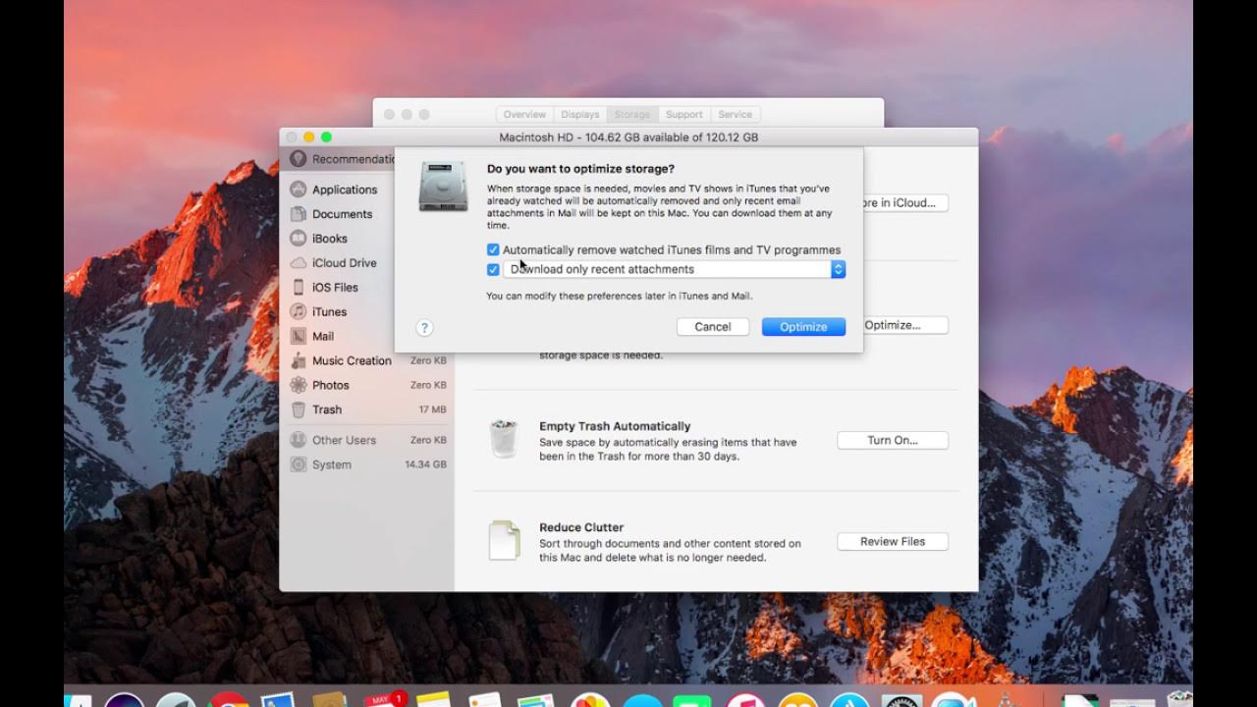This screenshot has height=707, width=1257.
Task: Click the Review Files button
Action: [x=893, y=542]
